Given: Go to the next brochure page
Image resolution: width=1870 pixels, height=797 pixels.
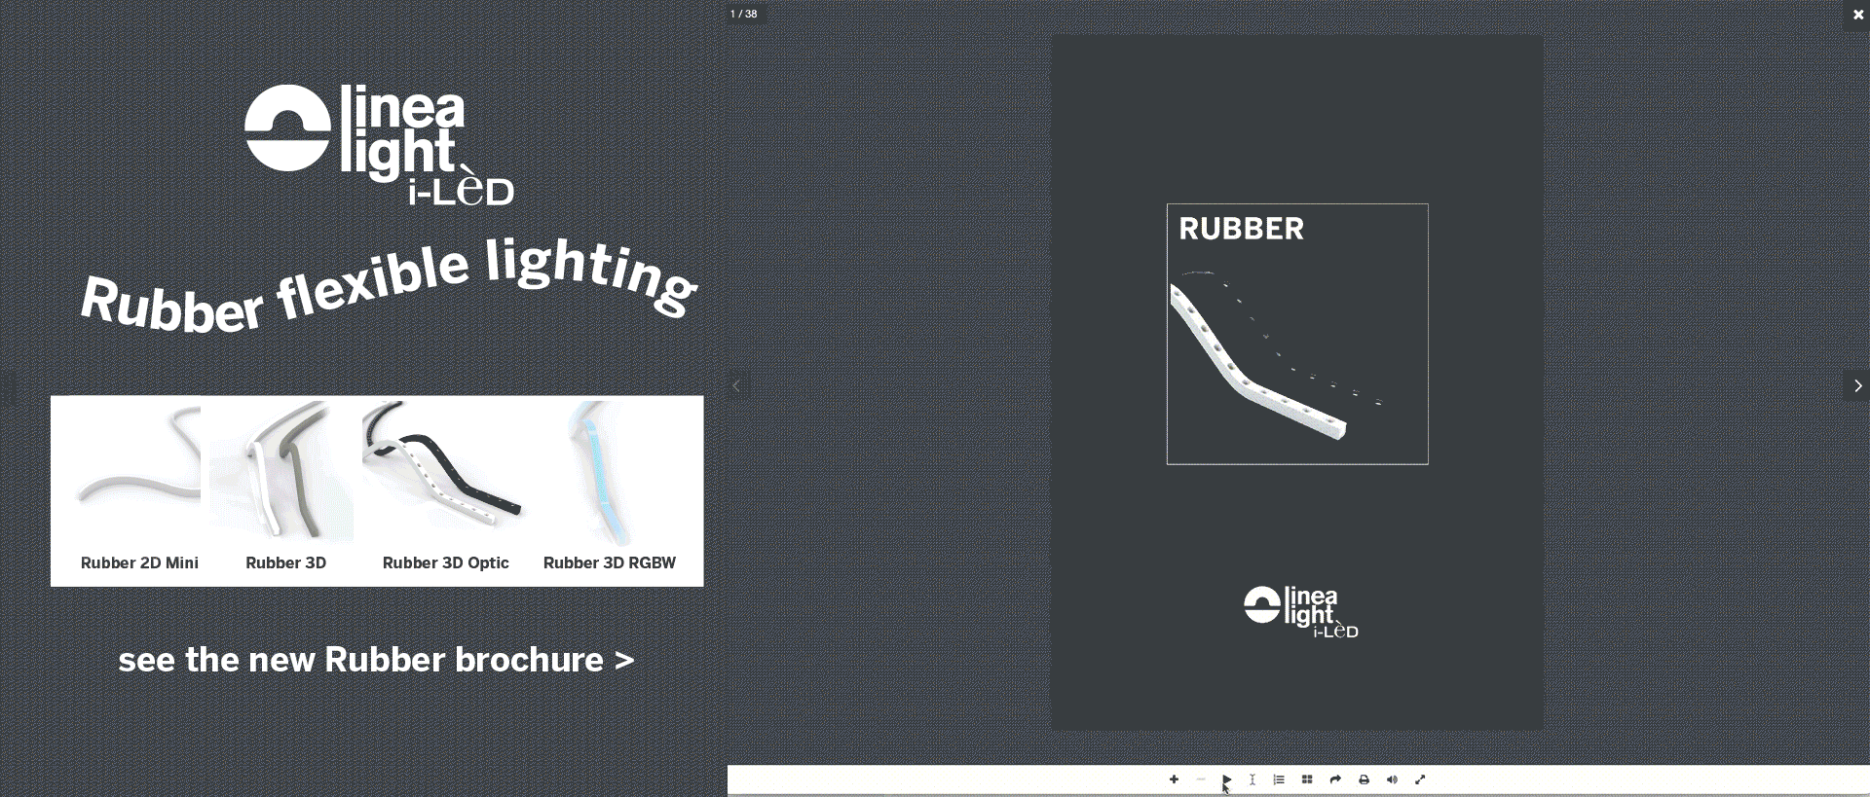Looking at the screenshot, I should (x=1857, y=386).
